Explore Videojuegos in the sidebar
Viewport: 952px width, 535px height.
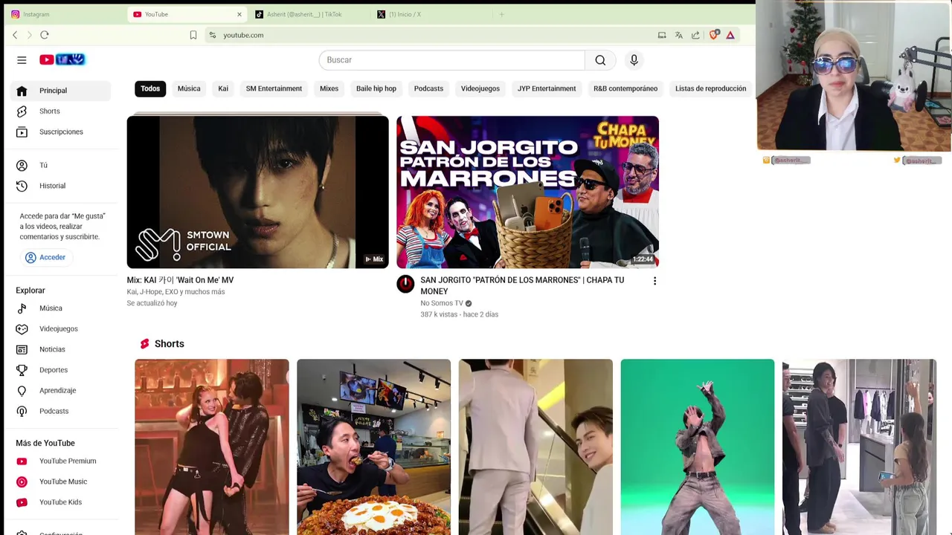(x=61, y=329)
